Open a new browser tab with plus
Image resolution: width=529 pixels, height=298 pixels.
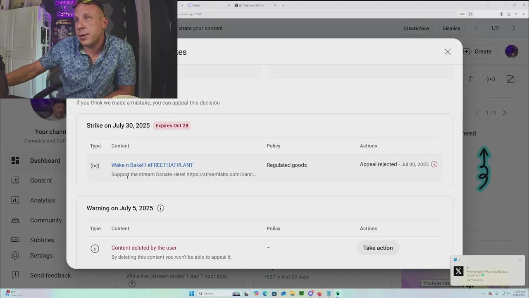coord(283,5)
